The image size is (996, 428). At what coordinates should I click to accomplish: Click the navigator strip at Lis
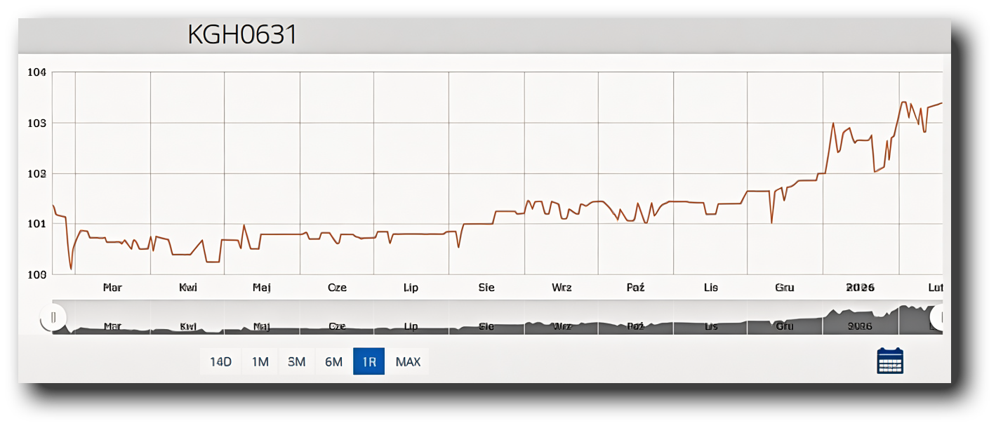tap(711, 326)
